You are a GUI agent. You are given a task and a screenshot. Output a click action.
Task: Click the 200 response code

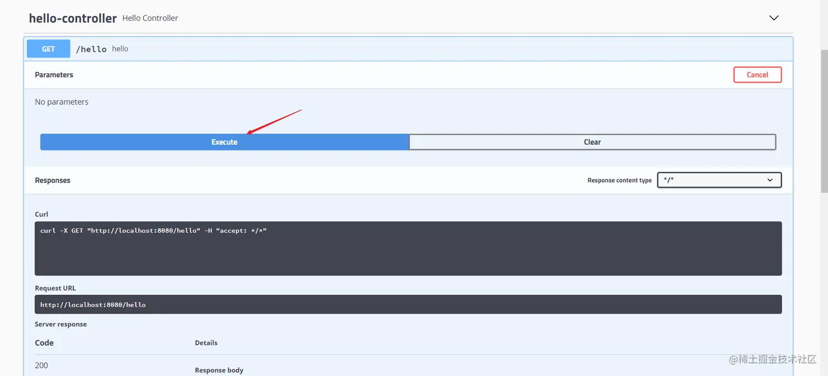point(42,365)
